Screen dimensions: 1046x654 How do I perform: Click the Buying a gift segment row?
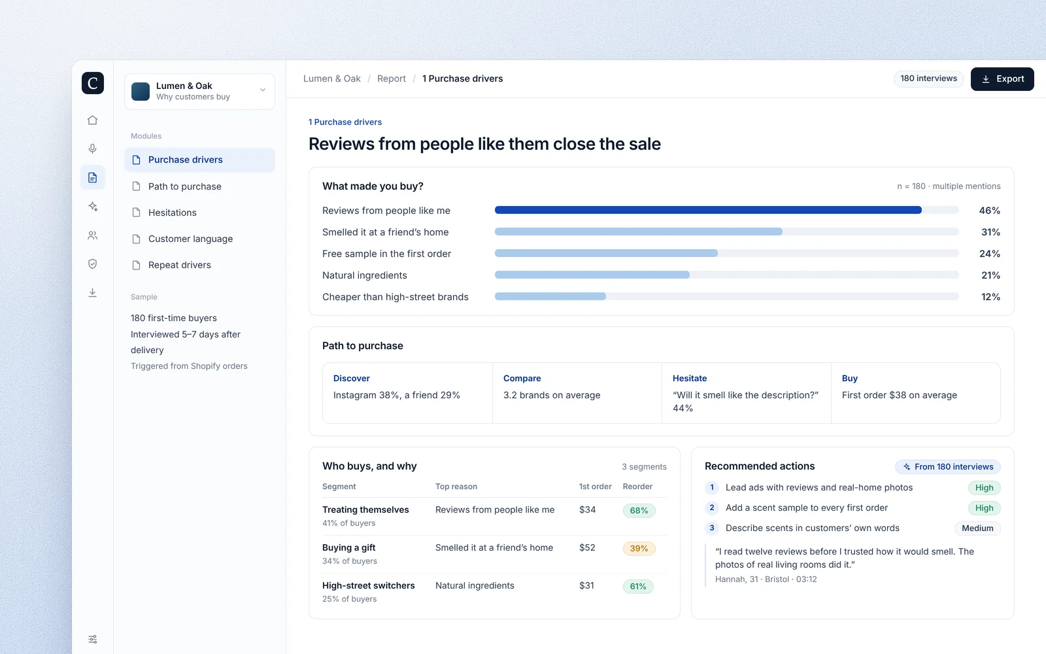tap(494, 554)
